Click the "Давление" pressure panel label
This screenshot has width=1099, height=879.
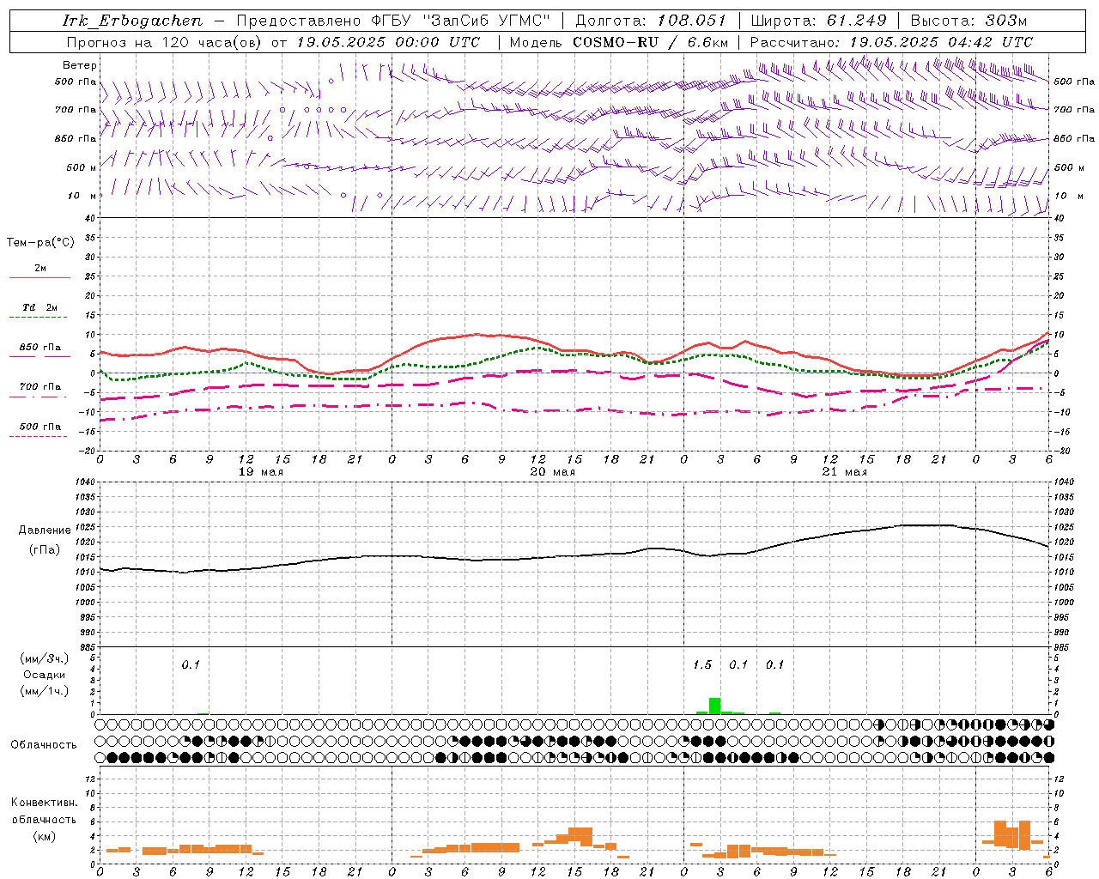click(x=45, y=530)
